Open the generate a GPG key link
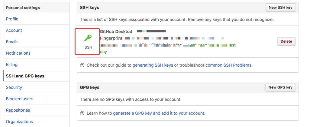 click(159, 113)
